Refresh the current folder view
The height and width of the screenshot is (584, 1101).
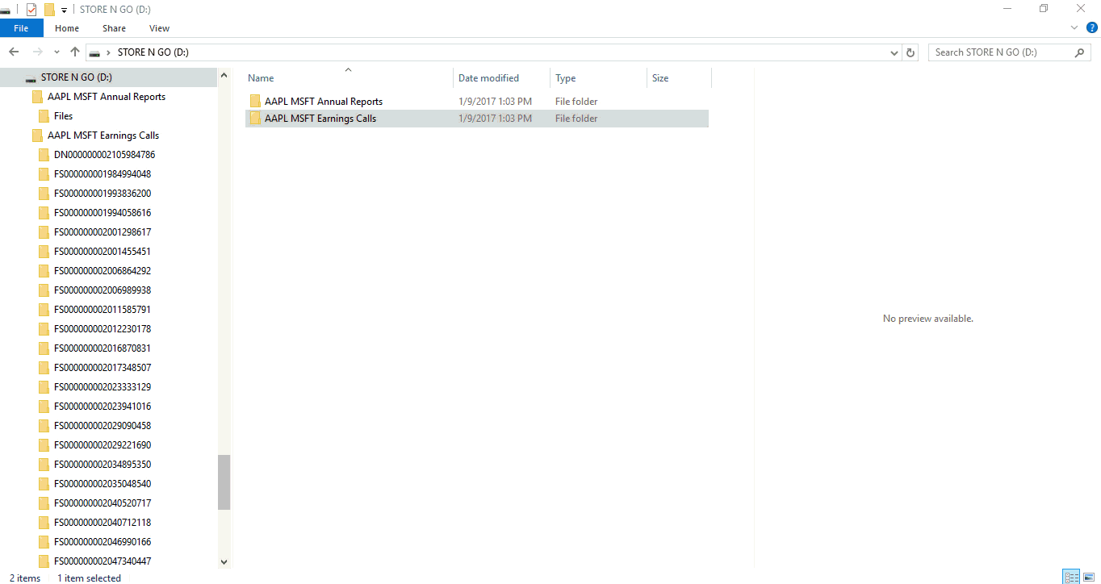point(911,52)
